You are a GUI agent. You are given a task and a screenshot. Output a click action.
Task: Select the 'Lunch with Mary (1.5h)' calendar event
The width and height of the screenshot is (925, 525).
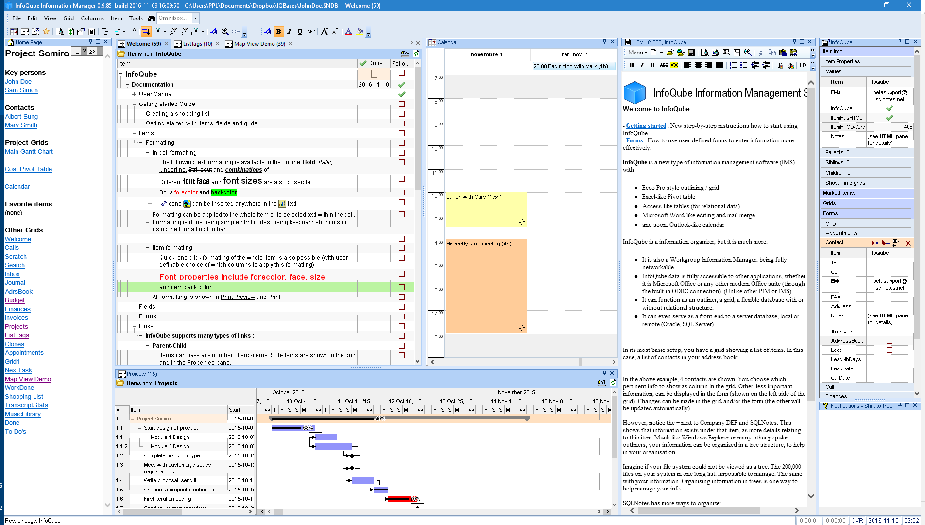tap(486, 210)
